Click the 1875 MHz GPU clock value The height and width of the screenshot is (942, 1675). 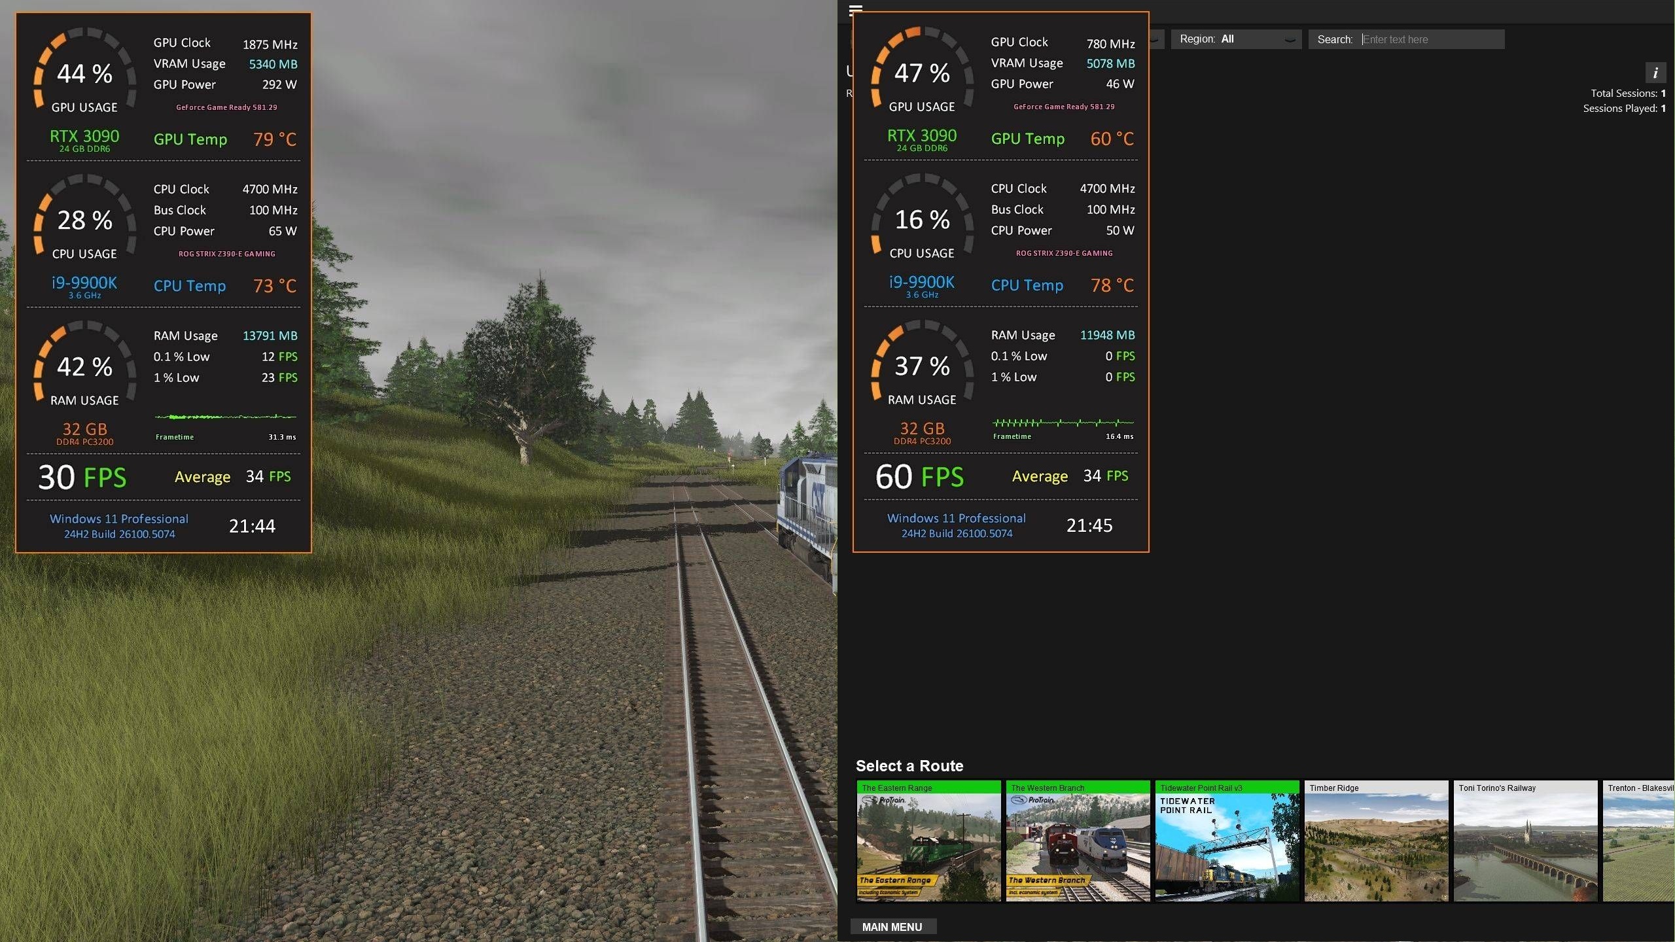(270, 44)
